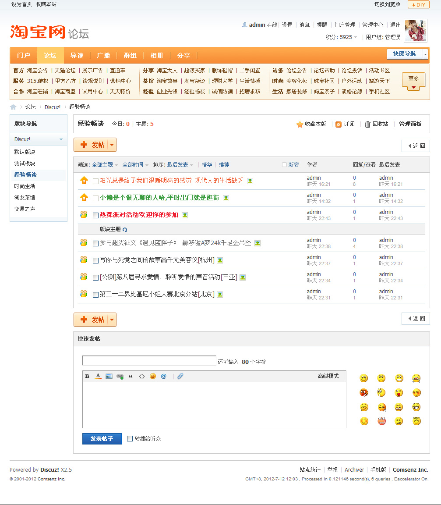Switch to the 门户 tab

(24, 55)
